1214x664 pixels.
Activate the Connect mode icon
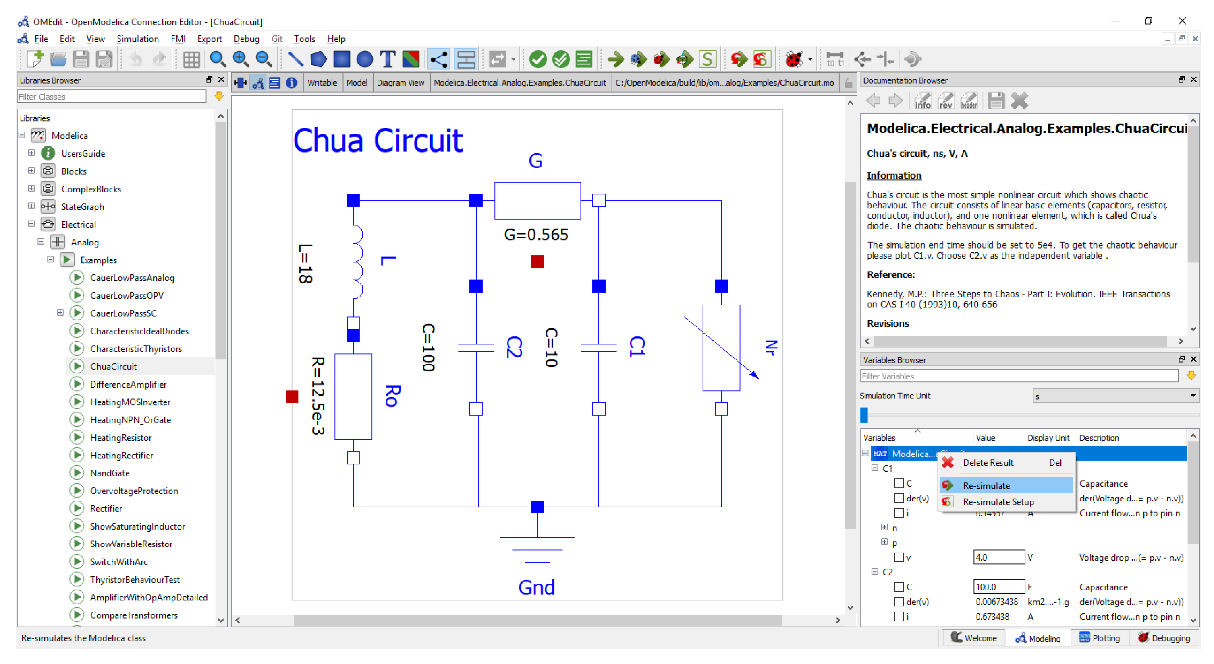(438, 59)
